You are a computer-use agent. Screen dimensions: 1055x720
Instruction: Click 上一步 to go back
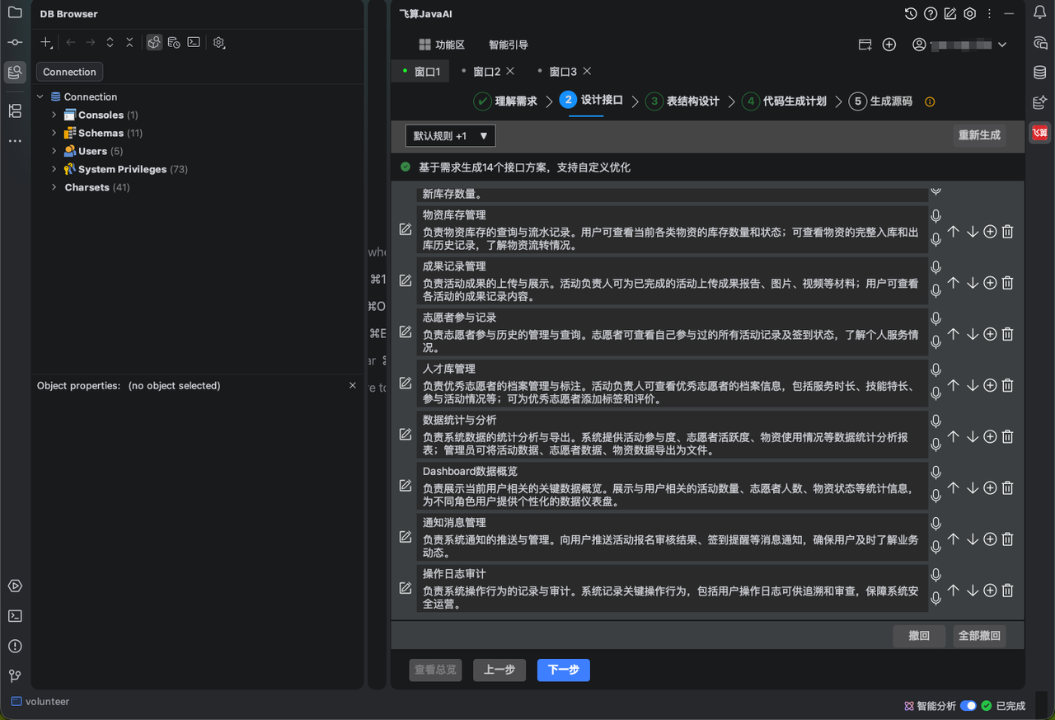[499, 670]
